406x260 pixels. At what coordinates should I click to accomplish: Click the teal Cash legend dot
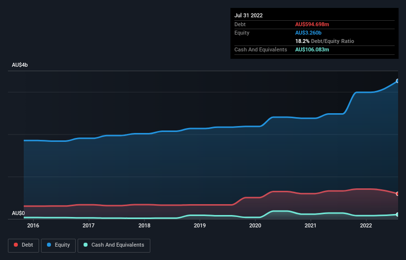[86, 245]
